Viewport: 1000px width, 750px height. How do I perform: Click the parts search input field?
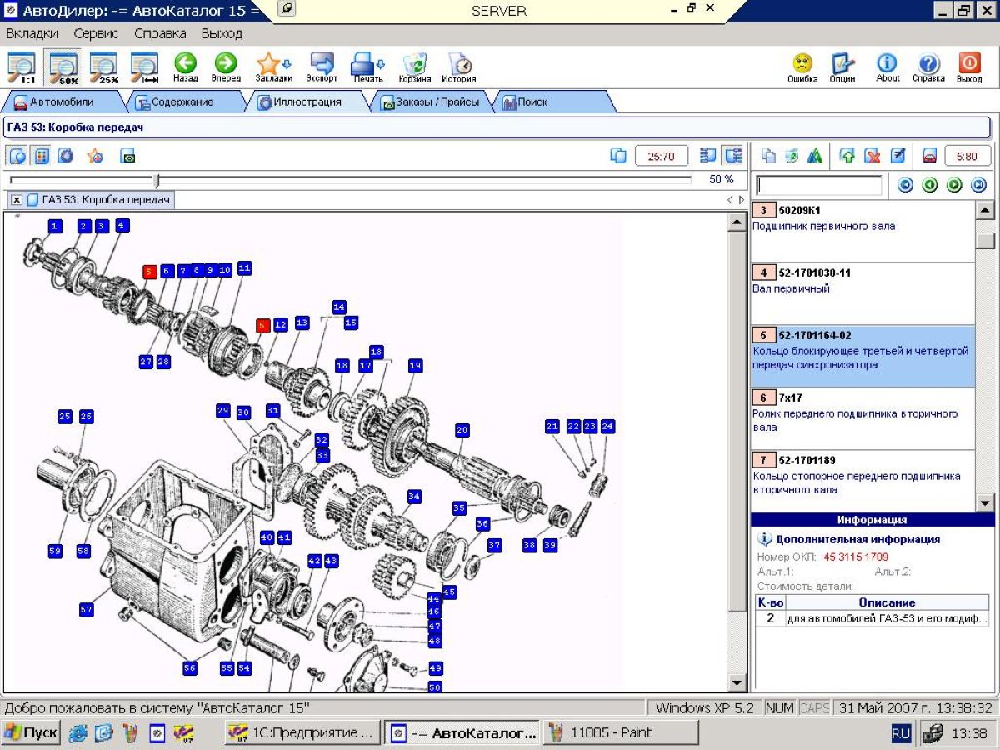[818, 185]
